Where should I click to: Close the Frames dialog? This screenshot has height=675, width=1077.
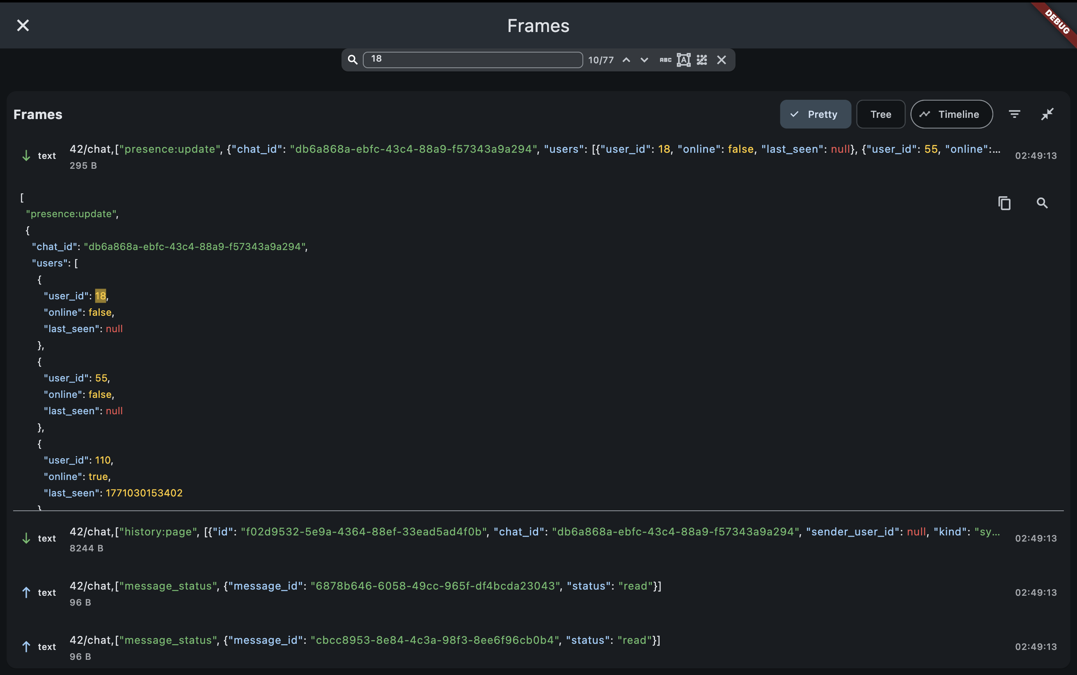point(23,25)
